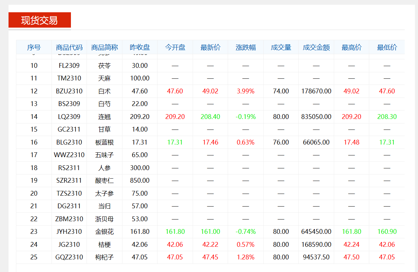Click the -0.74% change value
Screen dimensions: 418x272
click(245, 232)
